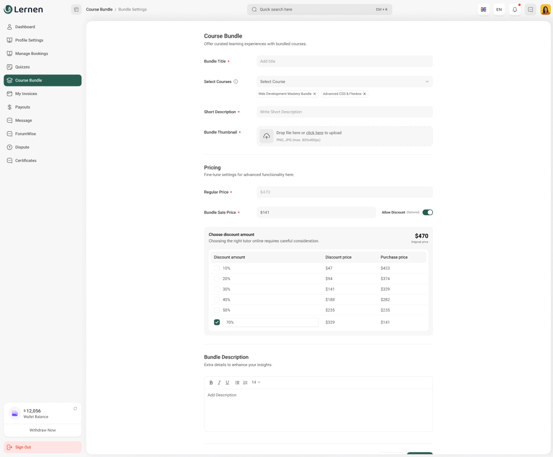This screenshot has height=457, width=553.
Task: Uncheck the 70% discount checkbox
Action: 217,322
